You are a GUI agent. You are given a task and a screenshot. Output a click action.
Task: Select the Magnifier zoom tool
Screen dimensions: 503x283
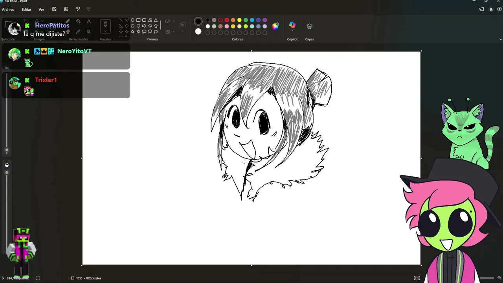tap(89, 31)
